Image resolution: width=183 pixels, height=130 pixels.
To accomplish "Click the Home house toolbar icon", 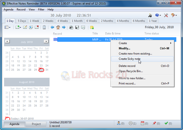I will (58, 27).
